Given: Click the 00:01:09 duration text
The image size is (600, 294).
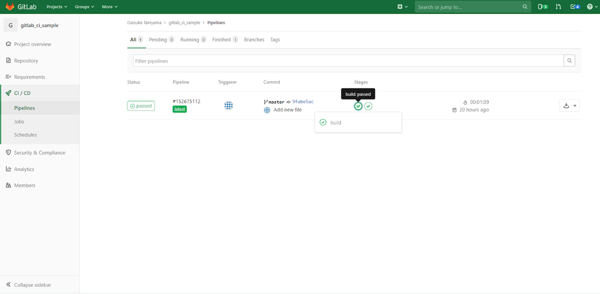Looking at the screenshot, I should [479, 102].
